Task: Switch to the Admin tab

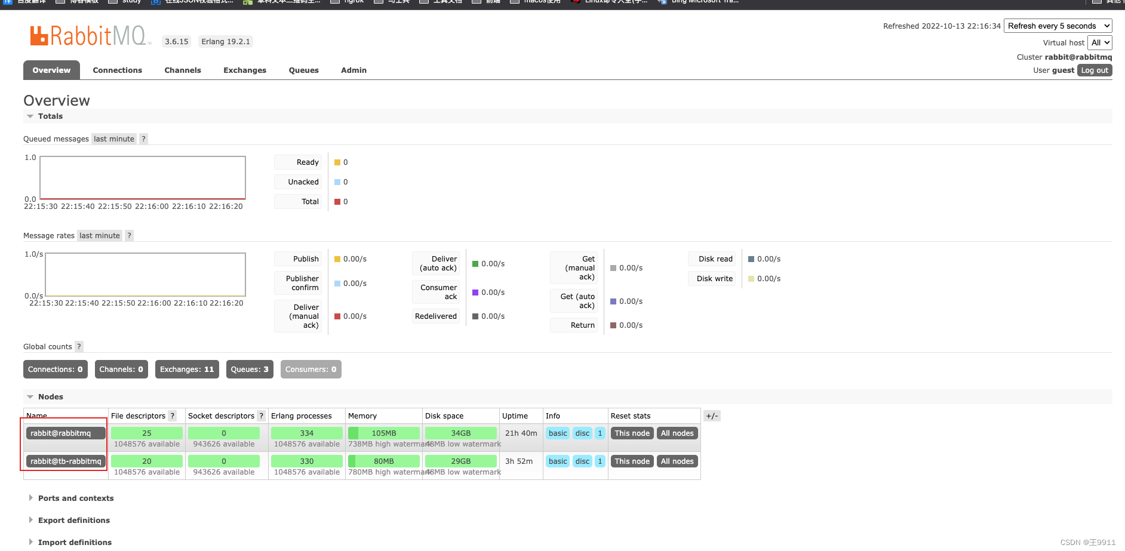Action: click(x=354, y=70)
